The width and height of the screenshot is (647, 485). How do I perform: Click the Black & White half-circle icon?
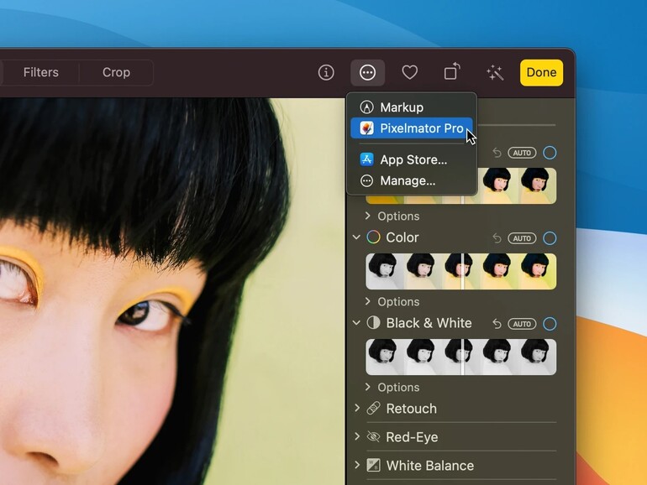click(373, 323)
